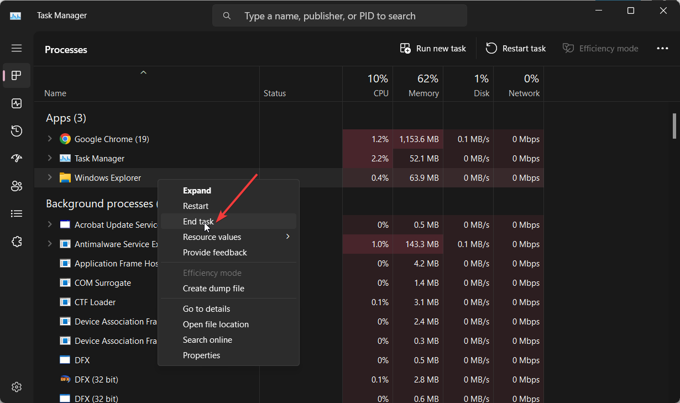Click the COM Surrogate process icon
The image size is (680, 403).
tap(65, 283)
